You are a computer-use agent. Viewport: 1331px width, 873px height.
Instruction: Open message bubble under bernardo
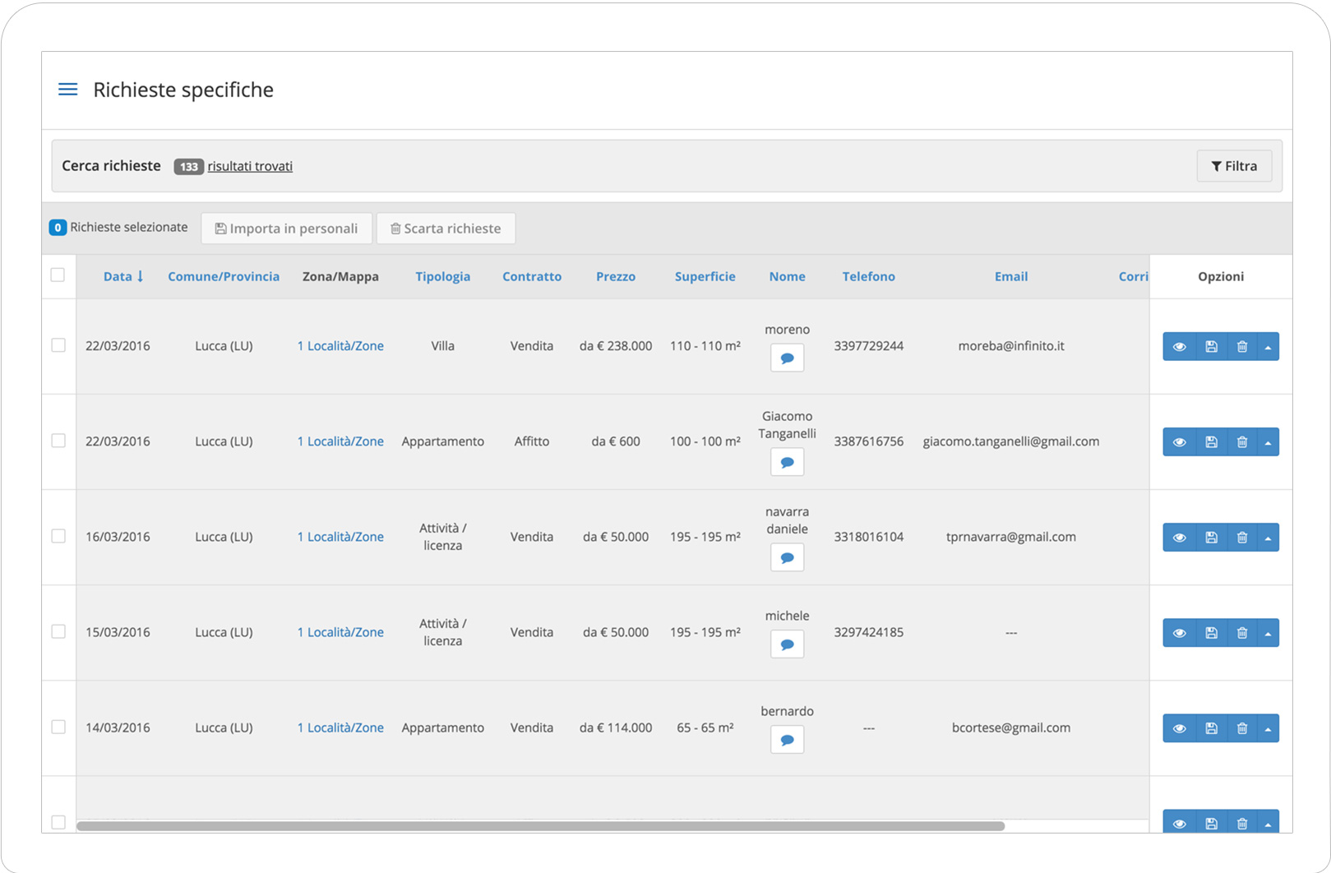[787, 740]
